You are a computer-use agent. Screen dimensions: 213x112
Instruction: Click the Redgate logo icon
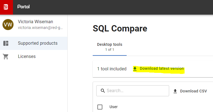click(x=6, y=7)
